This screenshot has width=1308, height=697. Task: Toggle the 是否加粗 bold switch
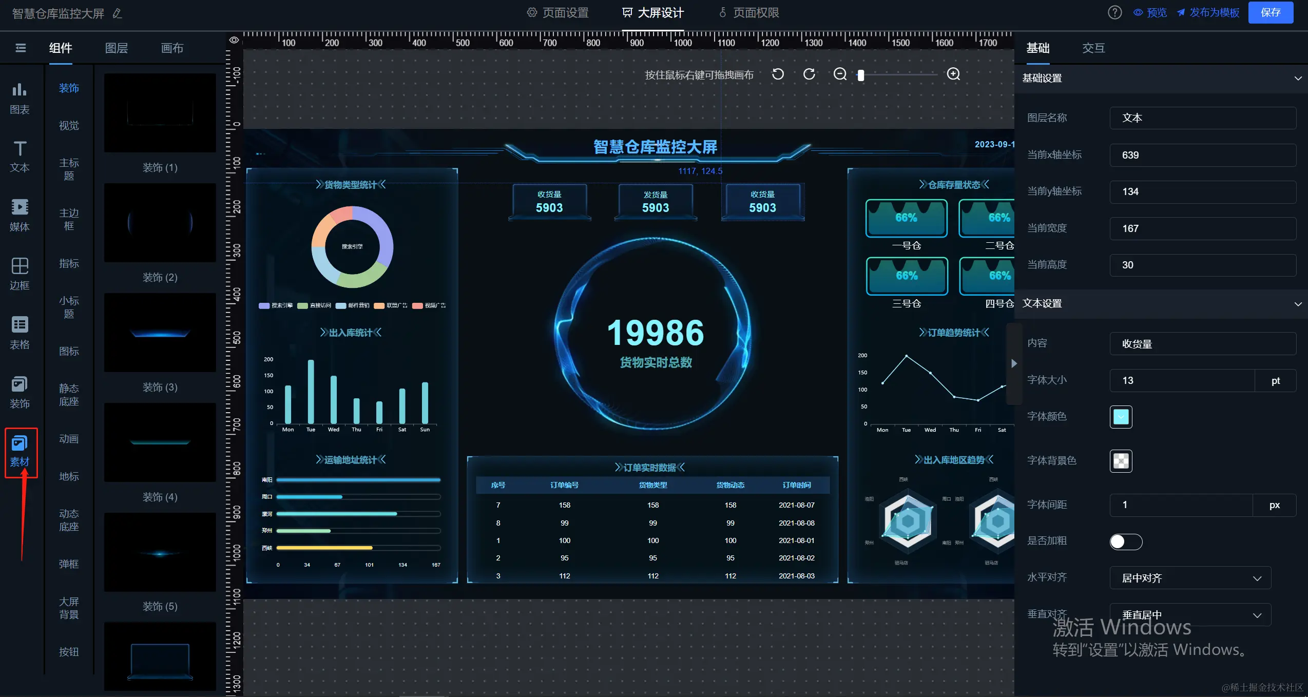tap(1125, 541)
